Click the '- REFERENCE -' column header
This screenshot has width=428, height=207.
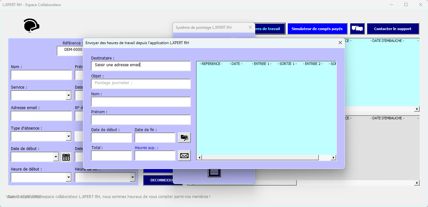pos(211,64)
